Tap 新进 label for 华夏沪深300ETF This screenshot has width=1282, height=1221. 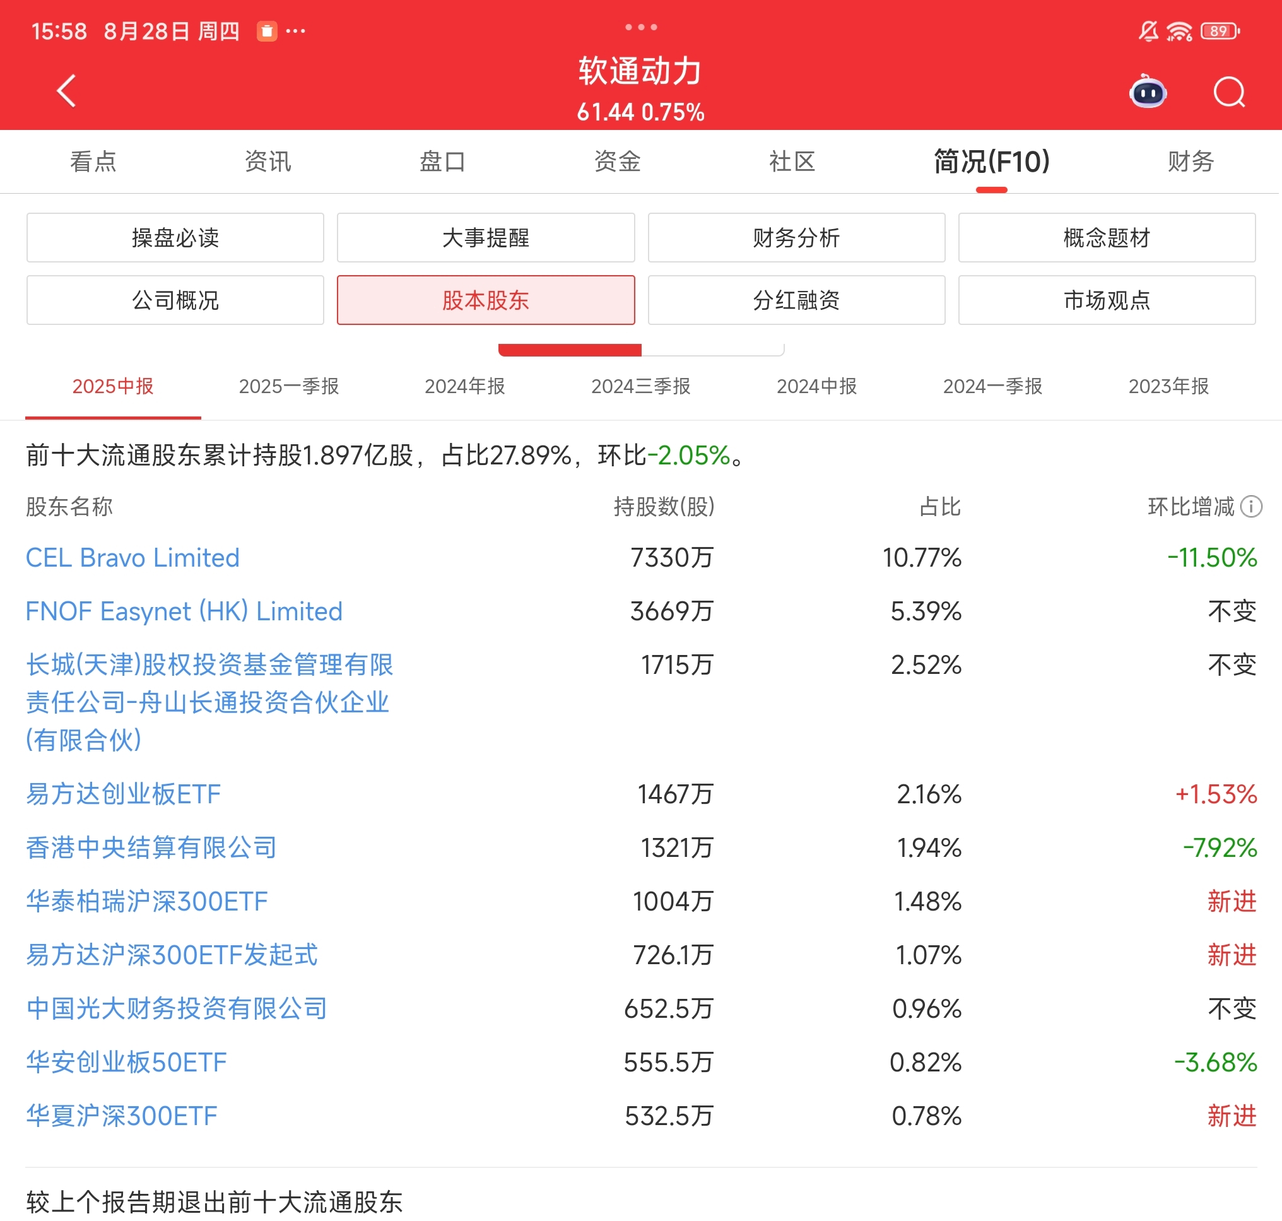coord(1232,1116)
